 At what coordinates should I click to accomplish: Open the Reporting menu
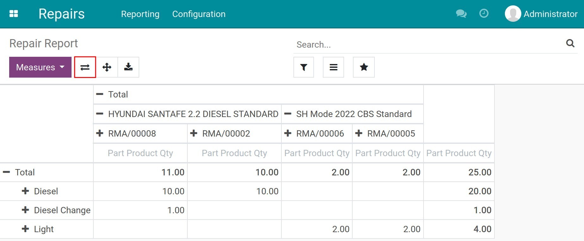pos(140,14)
